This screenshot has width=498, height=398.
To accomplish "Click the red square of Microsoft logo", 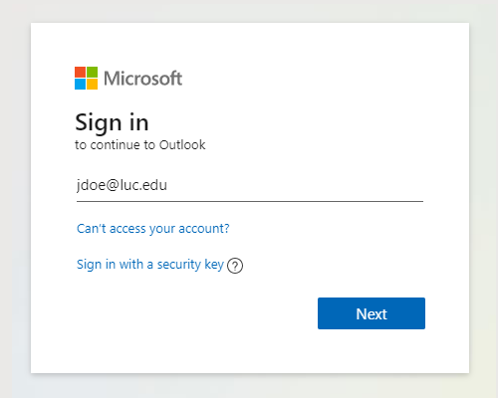I will 80,72.
